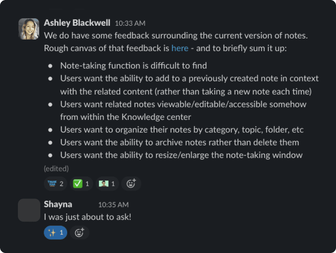Add a reaction to Shayna's message
Image resolution: width=336 pixels, height=253 pixels.
(x=80, y=232)
